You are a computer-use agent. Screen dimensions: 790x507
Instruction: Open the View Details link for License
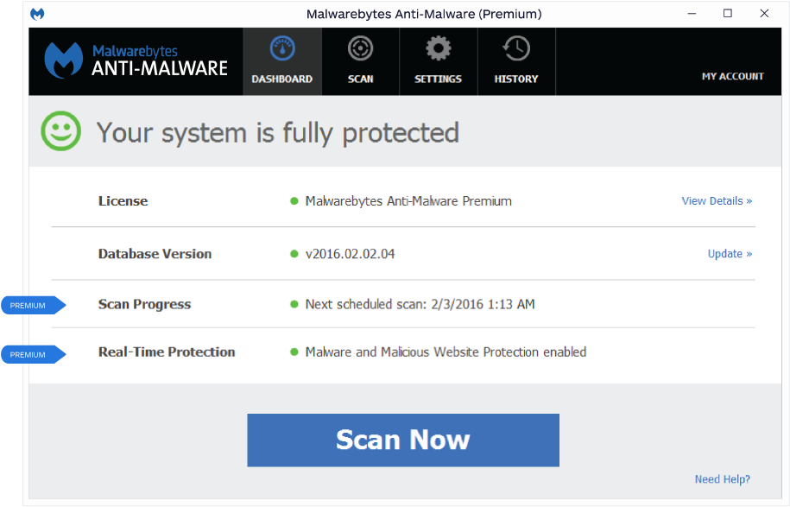pos(717,201)
